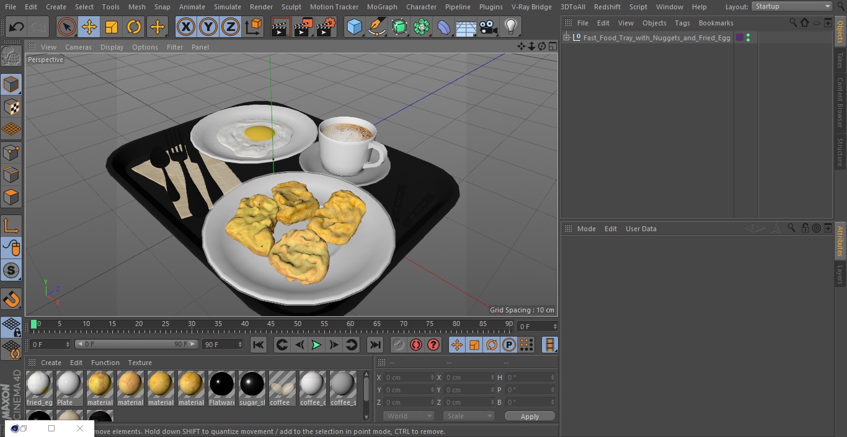
Task: Switch to Polygons mode
Action: click(11, 197)
